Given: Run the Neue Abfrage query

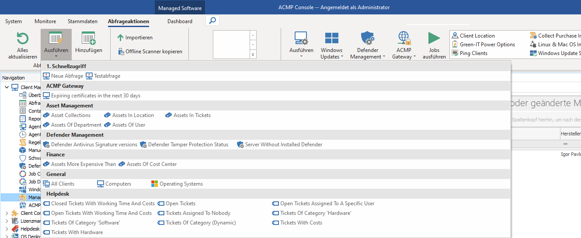Looking at the screenshot, I should tap(63, 76).
